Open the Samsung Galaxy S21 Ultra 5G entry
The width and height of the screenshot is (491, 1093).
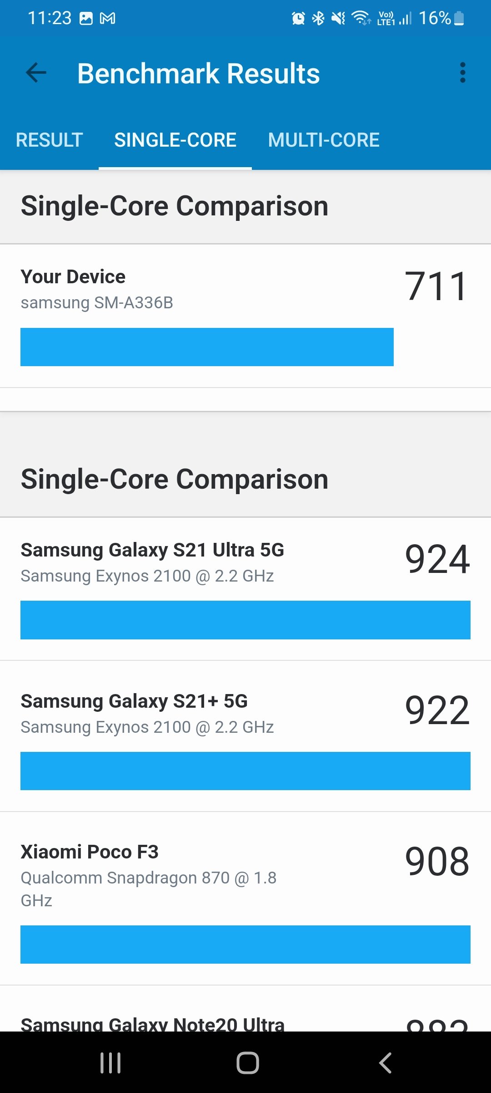[x=245, y=589]
